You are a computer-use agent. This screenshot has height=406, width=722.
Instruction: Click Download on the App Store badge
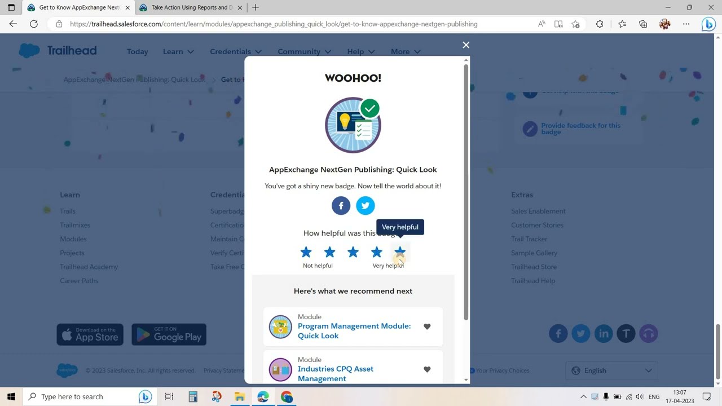[90, 334]
